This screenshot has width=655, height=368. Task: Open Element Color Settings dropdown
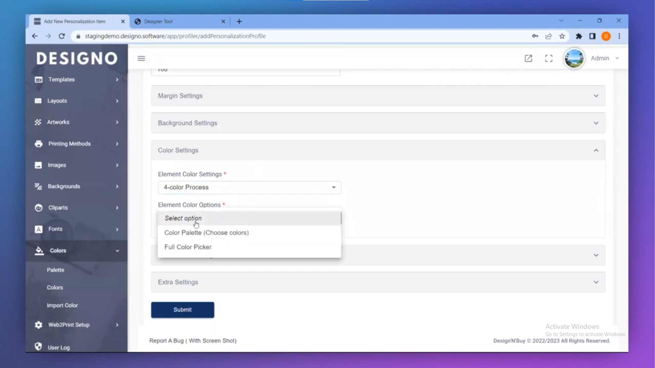(249, 187)
